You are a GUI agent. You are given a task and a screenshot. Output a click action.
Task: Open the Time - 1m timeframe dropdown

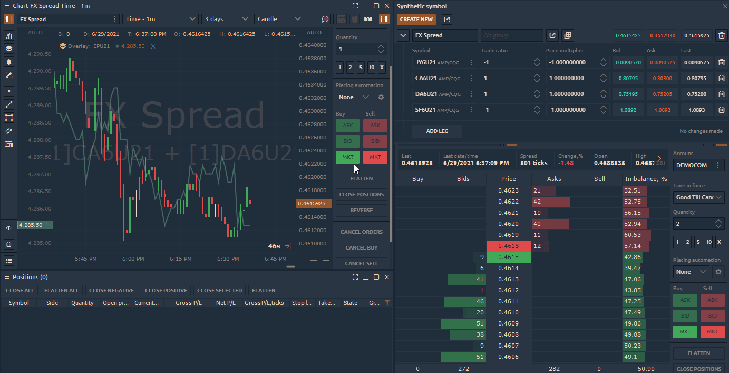click(160, 19)
